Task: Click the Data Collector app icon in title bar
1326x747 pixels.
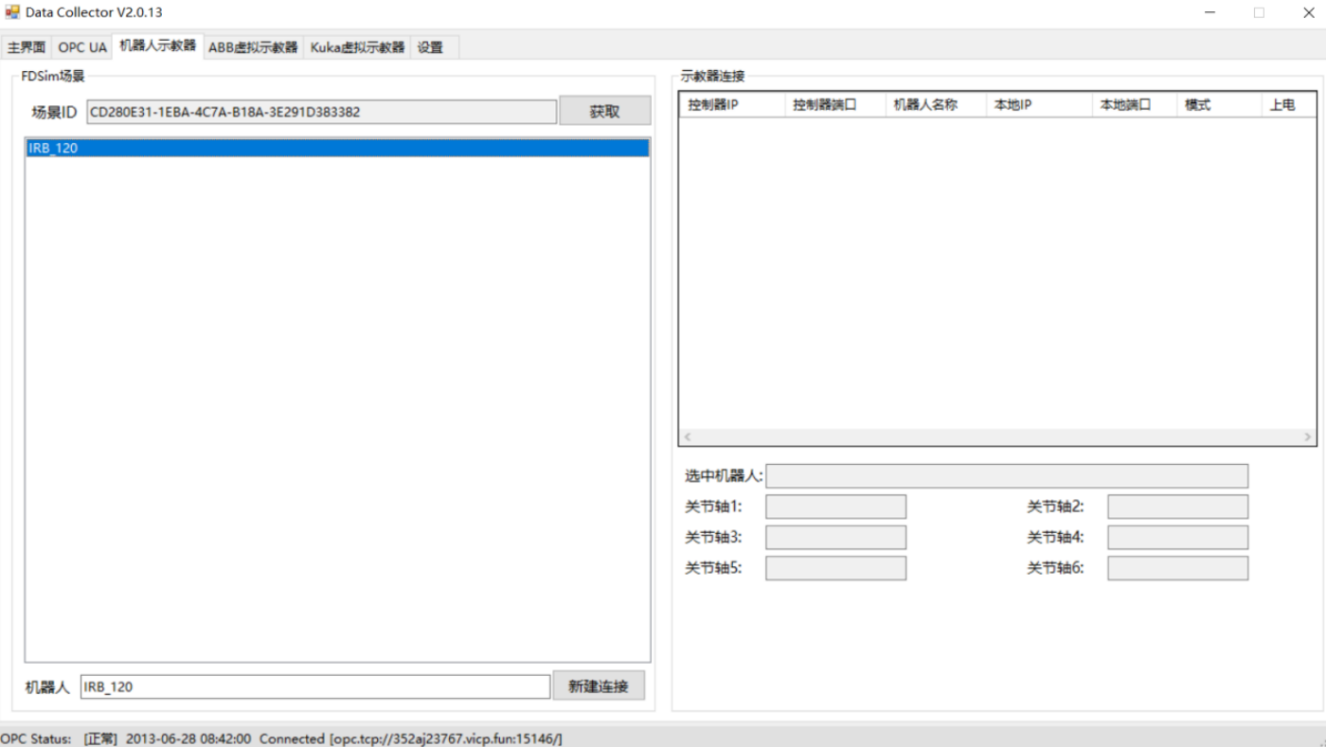Action: tap(12, 12)
